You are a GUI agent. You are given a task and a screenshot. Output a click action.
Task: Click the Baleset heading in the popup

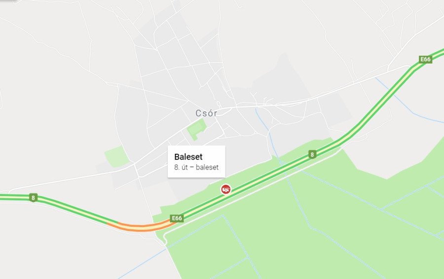(x=188, y=156)
